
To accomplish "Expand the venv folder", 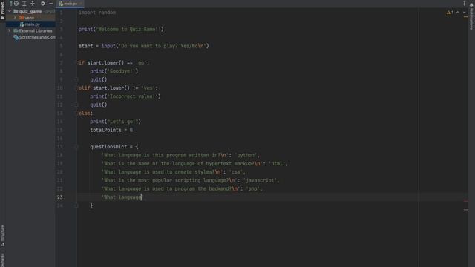I will (x=15, y=18).
